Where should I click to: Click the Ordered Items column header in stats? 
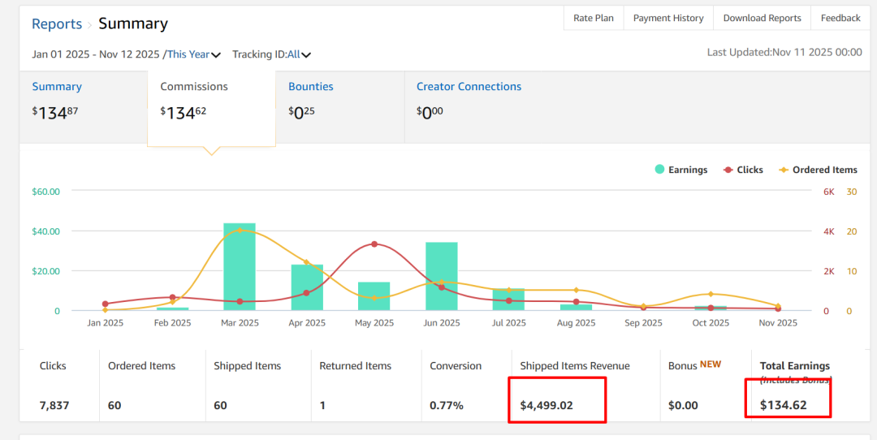(141, 365)
